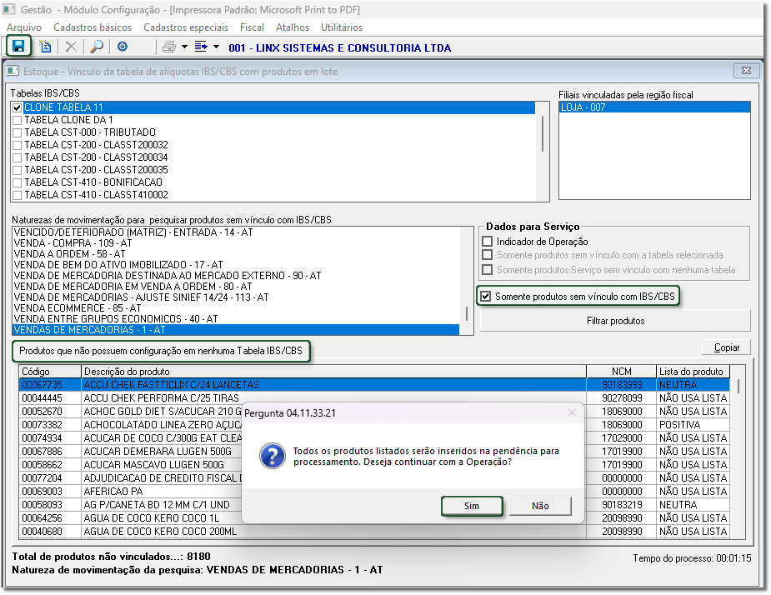Select row ACCU CHEK PERFORMA C/25 TIRAS

[x=373, y=397]
